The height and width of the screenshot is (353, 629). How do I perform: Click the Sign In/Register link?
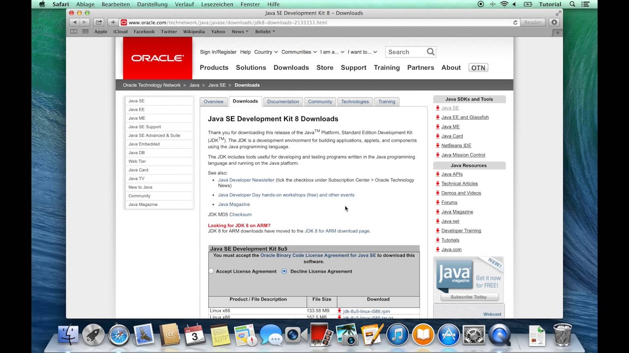click(218, 52)
